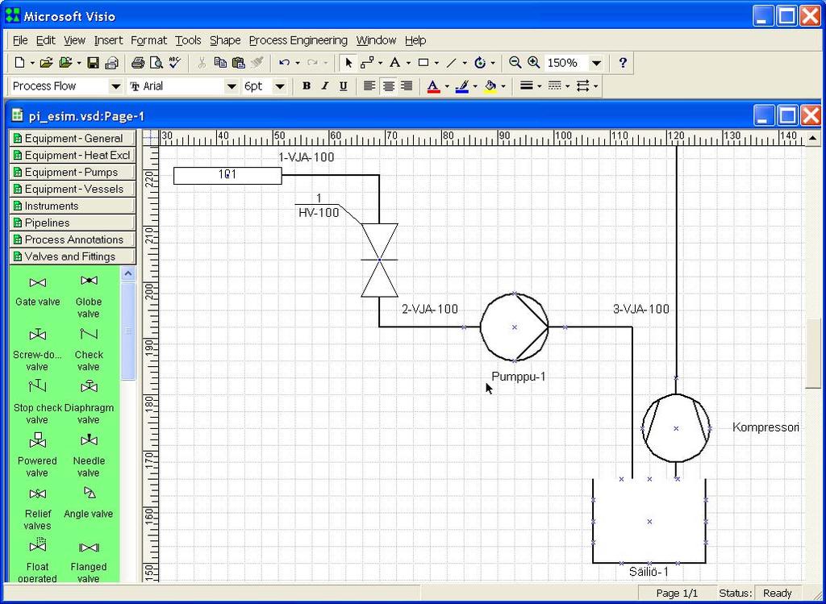The image size is (826, 604).
Task: Open the Equipment - General stencil
Action: point(72,139)
